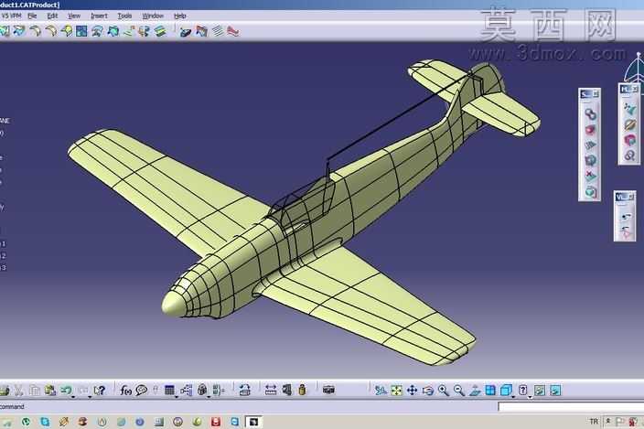The width and height of the screenshot is (644, 429).
Task: Open the Help menu
Action: [x=180, y=16]
